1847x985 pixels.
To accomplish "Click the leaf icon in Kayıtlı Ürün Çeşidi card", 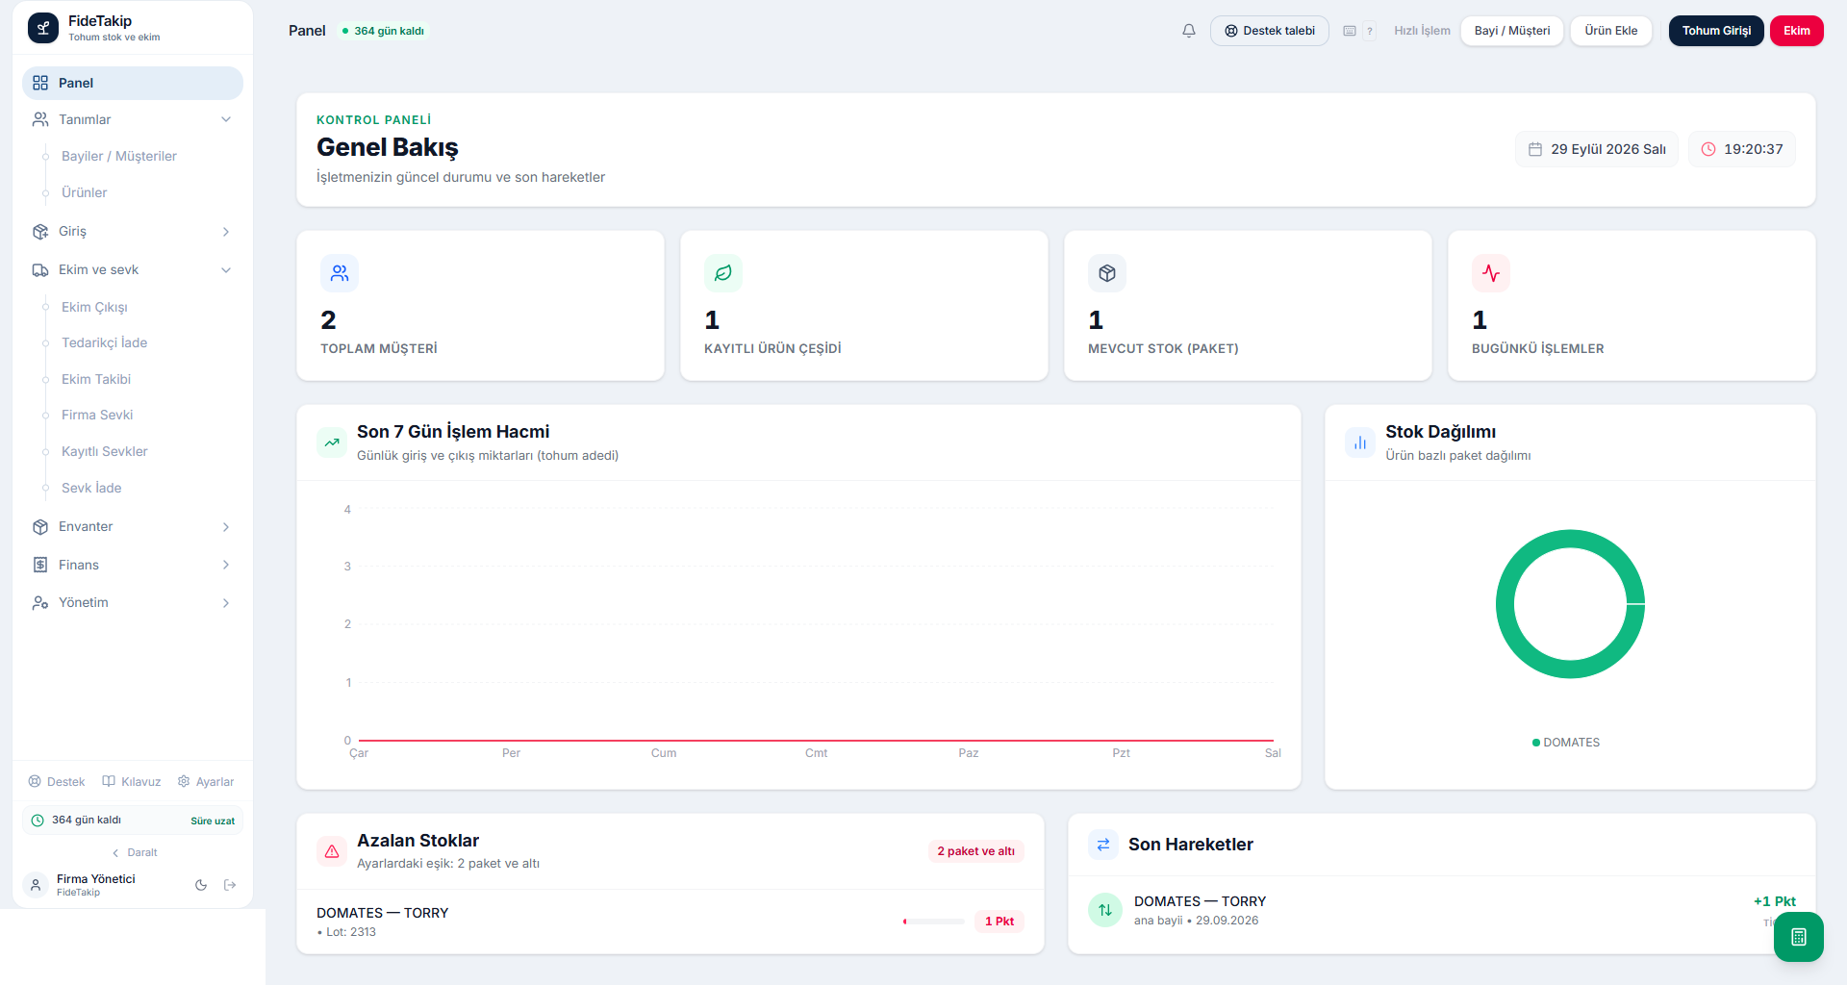I will (x=723, y=273).
